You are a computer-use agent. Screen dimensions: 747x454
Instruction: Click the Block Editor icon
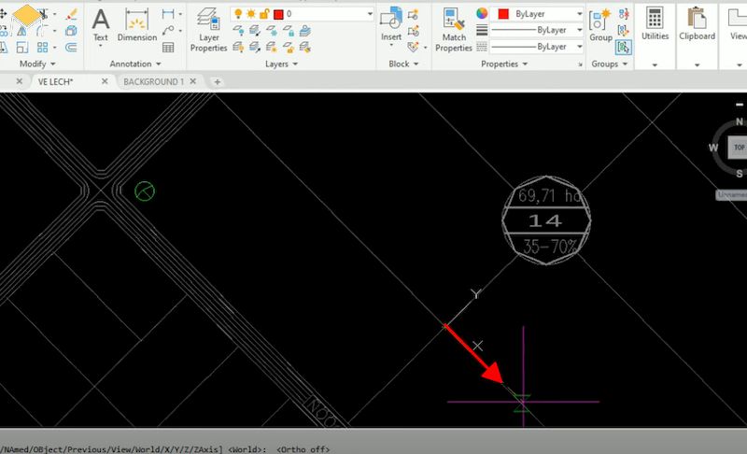click(x=413, y=31)
